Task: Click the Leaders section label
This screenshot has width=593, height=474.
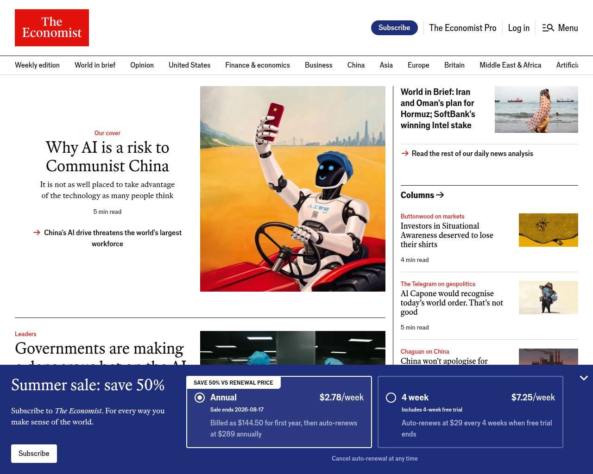Action: (x=25, y=334)
